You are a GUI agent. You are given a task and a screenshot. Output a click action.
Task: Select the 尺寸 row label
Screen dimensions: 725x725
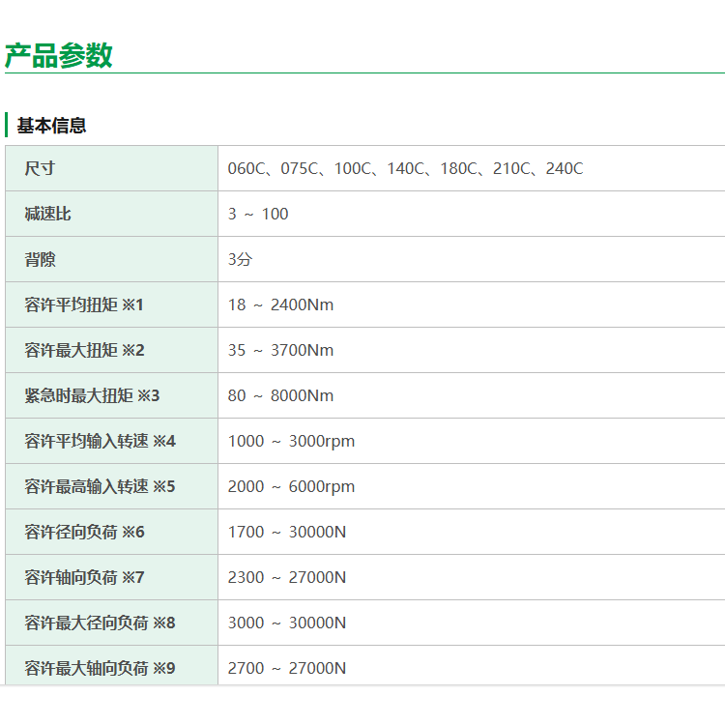(40, 168)
